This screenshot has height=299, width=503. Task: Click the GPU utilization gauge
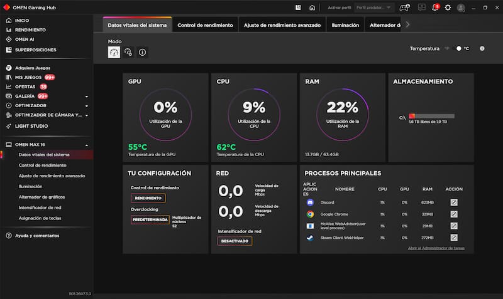click(165, 115)
